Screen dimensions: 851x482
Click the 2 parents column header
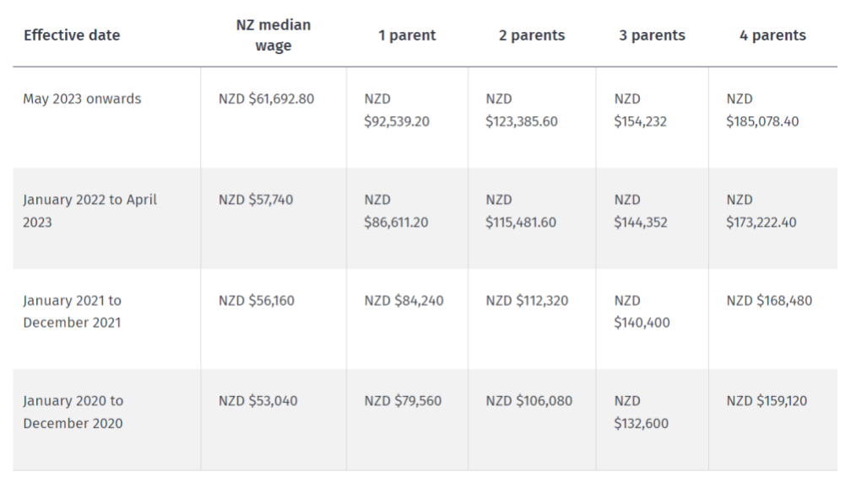(532, 35)
